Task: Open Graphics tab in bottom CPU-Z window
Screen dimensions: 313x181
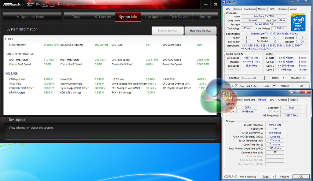Action: coord(283,100)
